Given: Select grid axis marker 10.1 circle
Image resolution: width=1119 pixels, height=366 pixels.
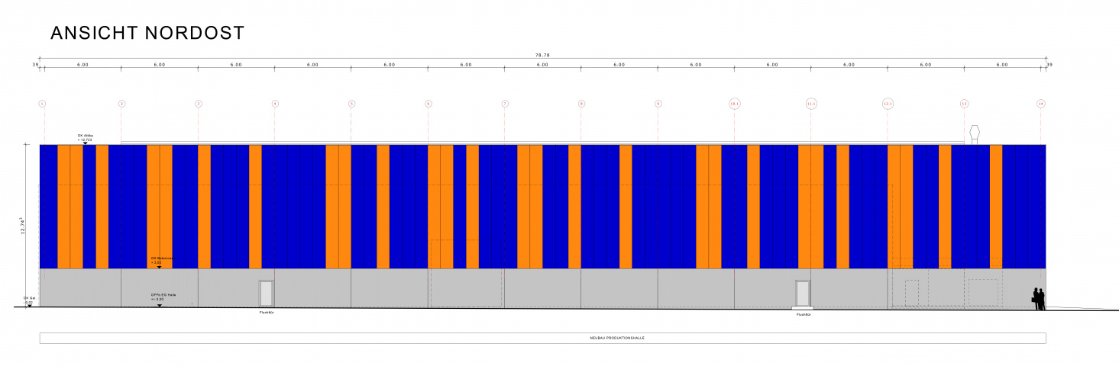Looking at the screenshot, I should pos(735,103).
